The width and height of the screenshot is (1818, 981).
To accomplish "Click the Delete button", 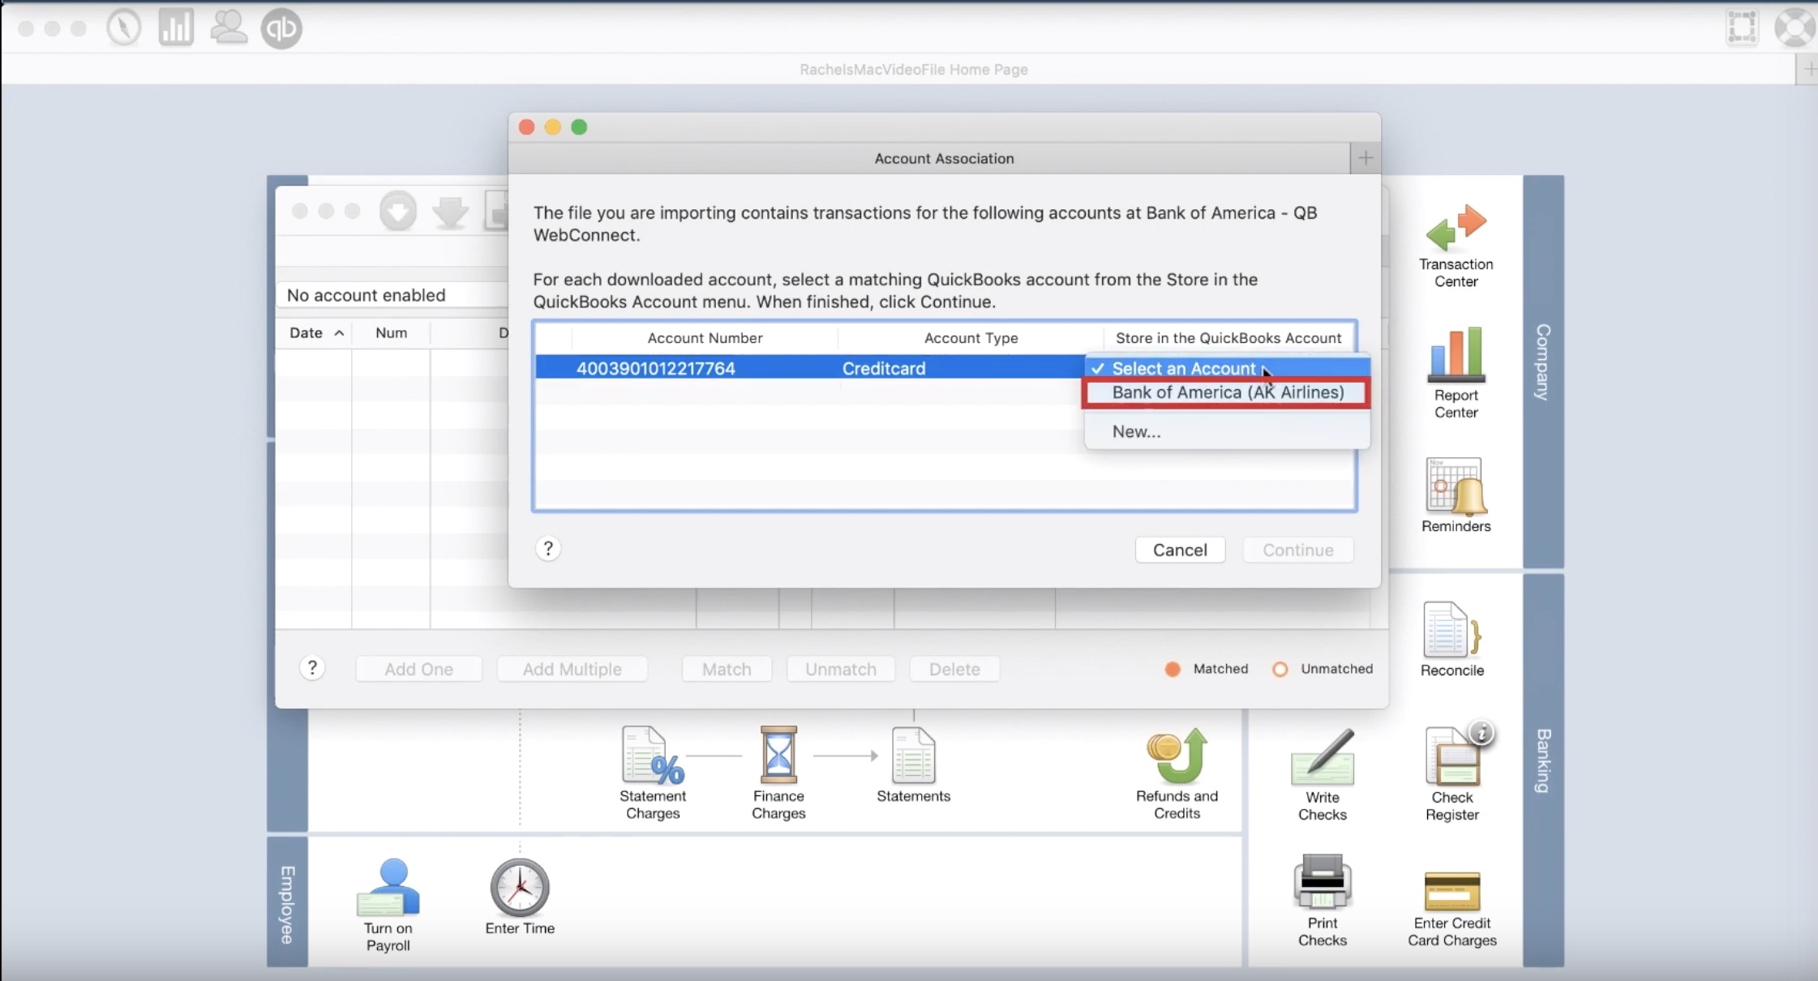I will click(954, 669).
